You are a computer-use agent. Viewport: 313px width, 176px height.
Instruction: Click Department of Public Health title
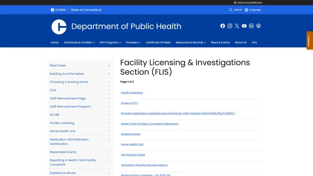126,26
